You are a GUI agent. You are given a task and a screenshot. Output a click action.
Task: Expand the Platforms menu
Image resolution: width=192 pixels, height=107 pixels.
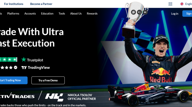[13, 14]
